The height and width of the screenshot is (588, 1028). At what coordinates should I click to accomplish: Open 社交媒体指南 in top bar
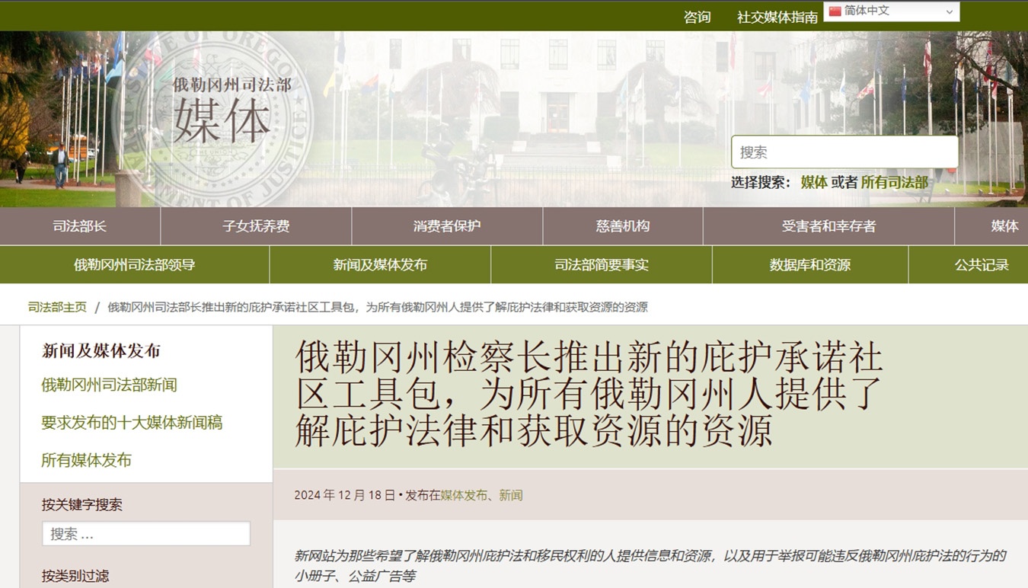(x=777, y=17)
